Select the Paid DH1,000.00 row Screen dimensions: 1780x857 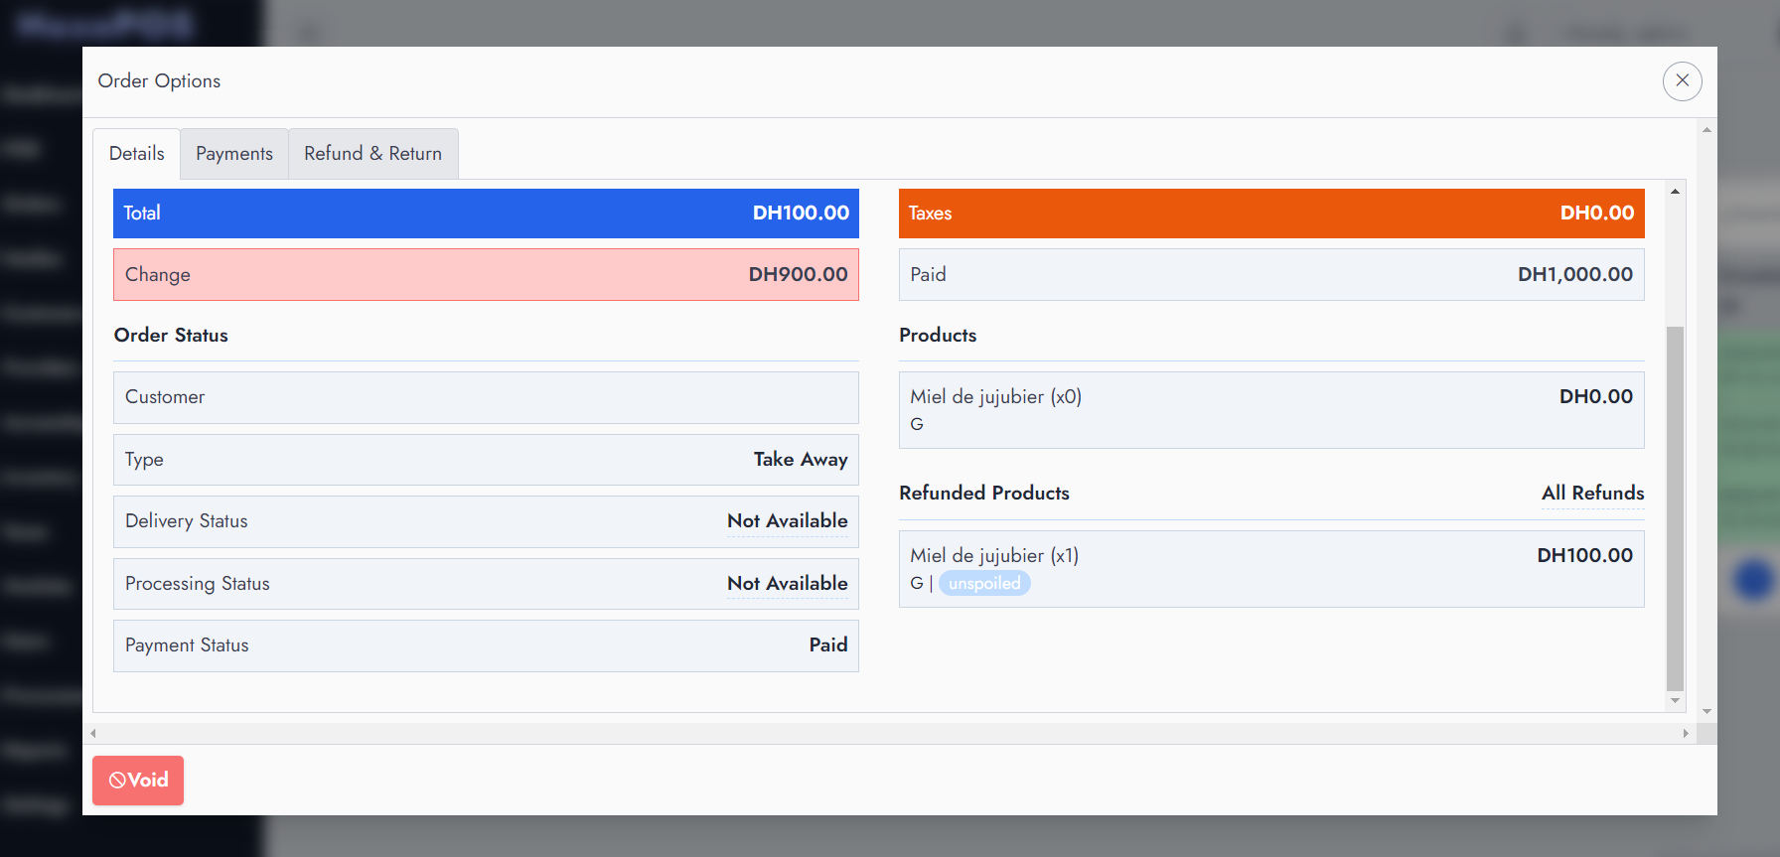point(1271,275)
